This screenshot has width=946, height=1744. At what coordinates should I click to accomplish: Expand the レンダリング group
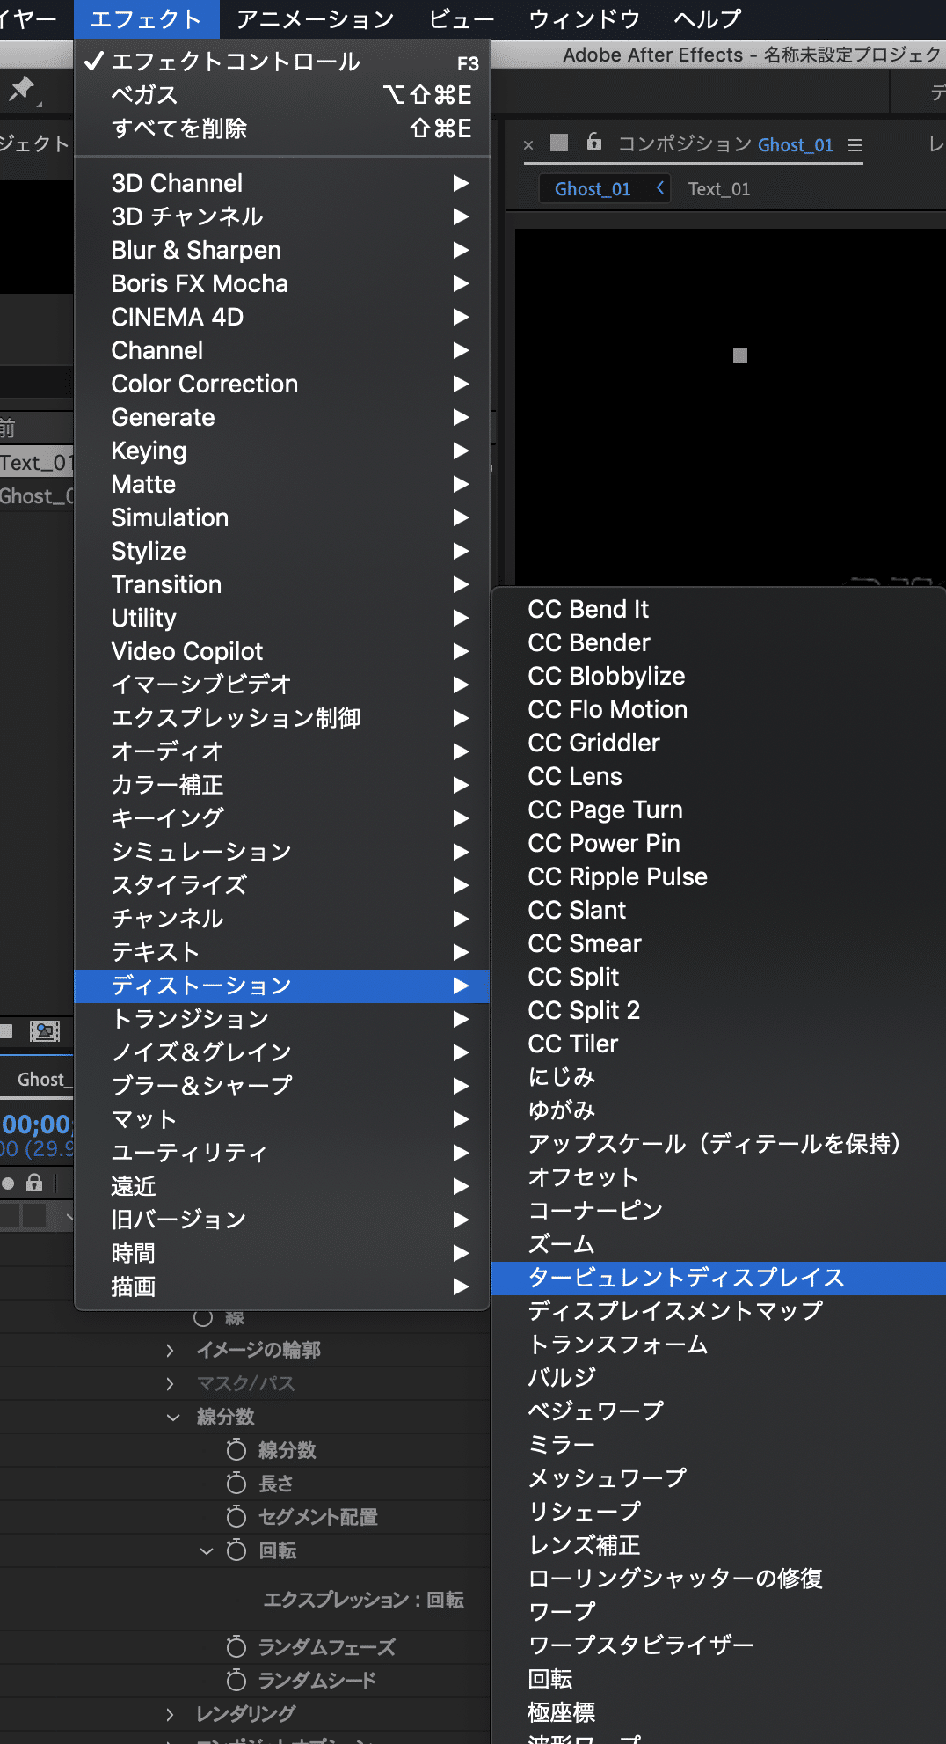(x=170, y=1714)
